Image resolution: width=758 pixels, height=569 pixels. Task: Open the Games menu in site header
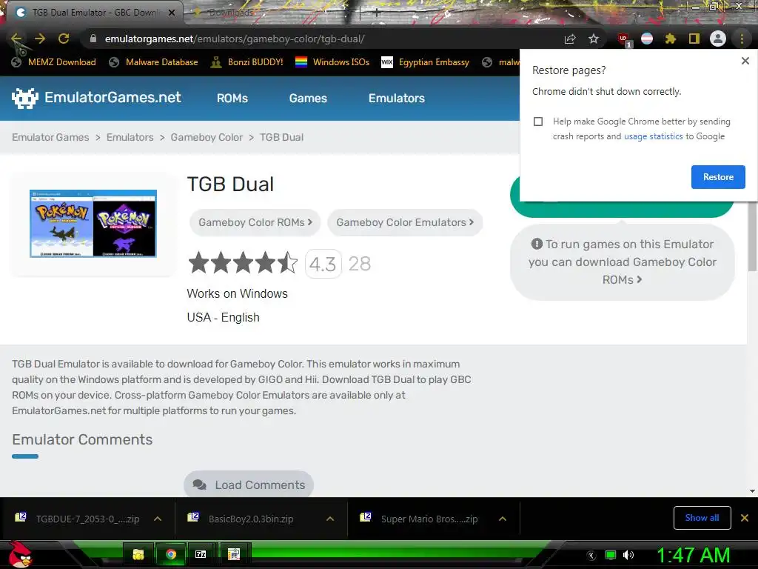(x=308, y=99)
